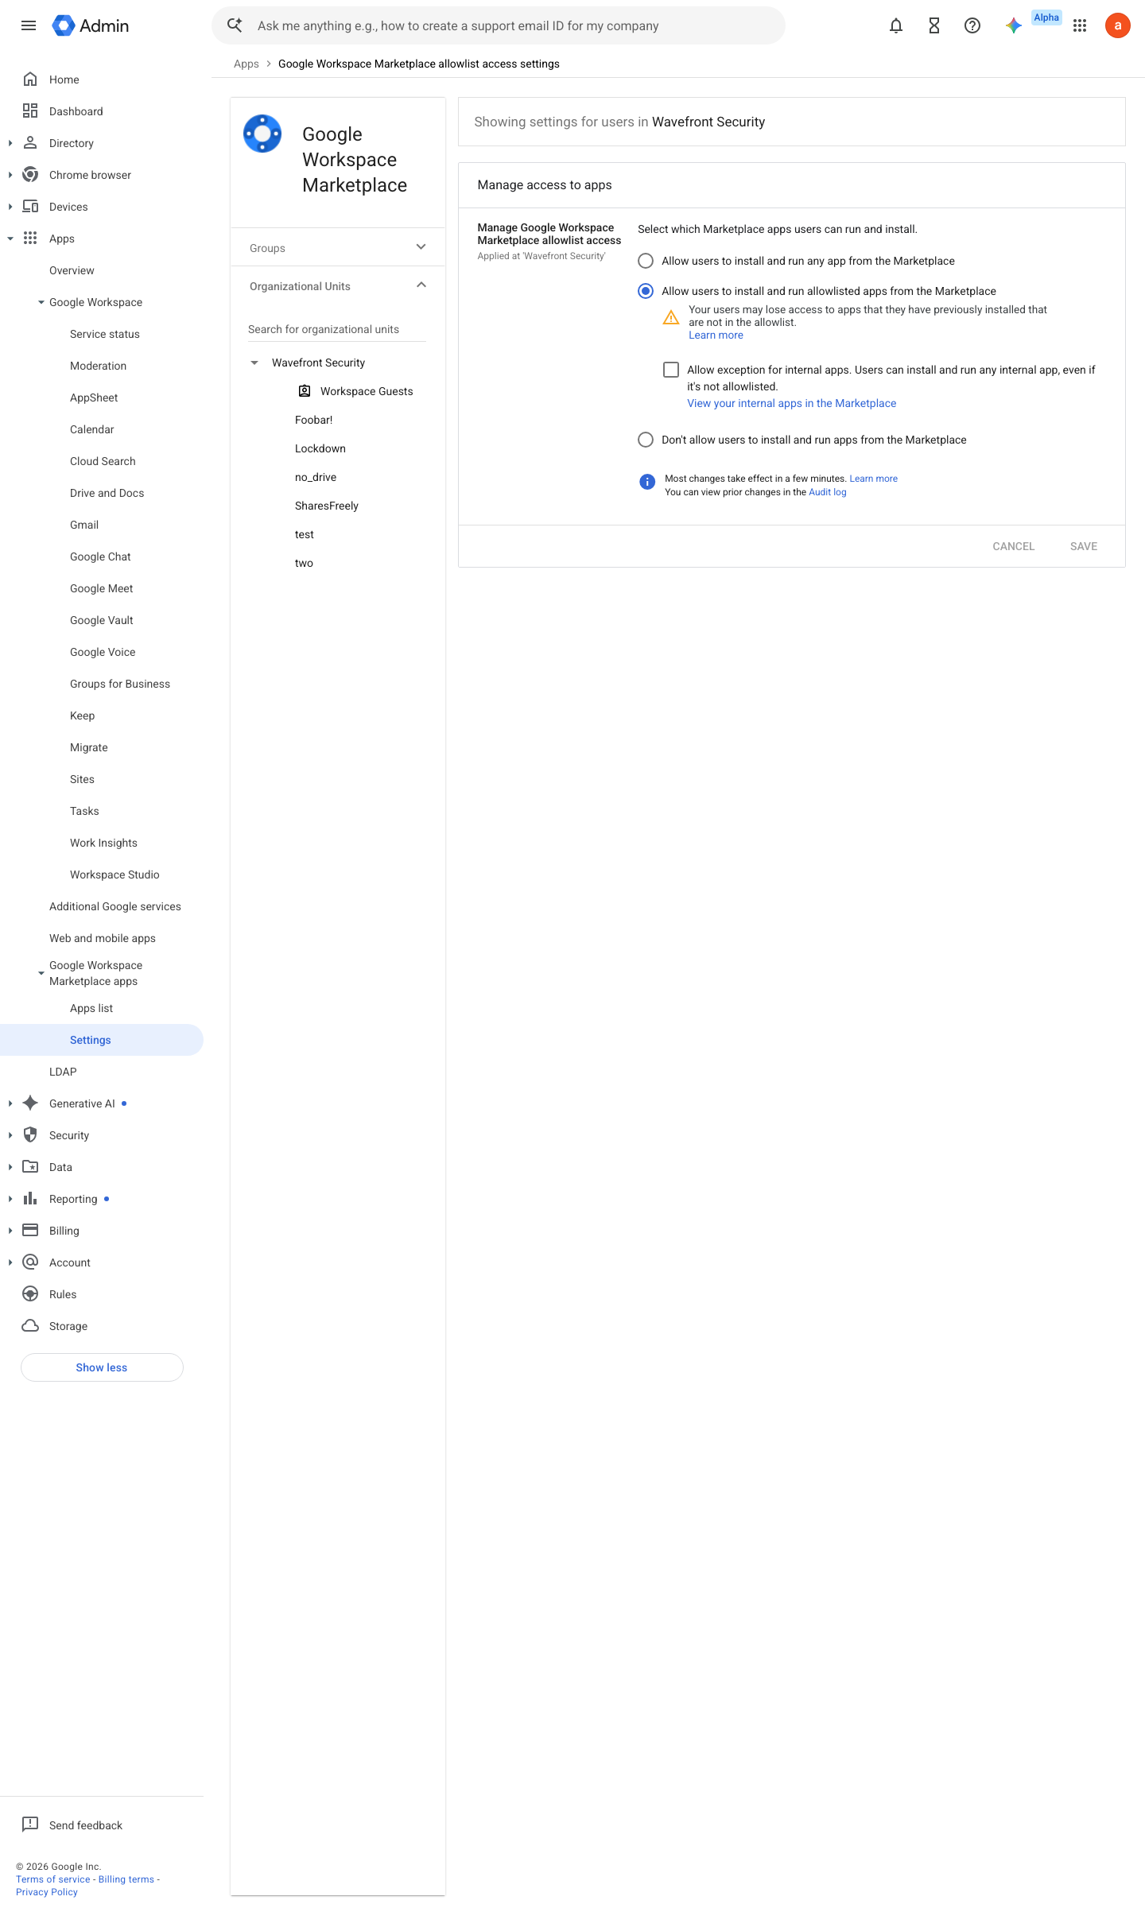Click the Workspace Guests badge icon
The image size is (1145, 1908).
[x=305, y=391]
